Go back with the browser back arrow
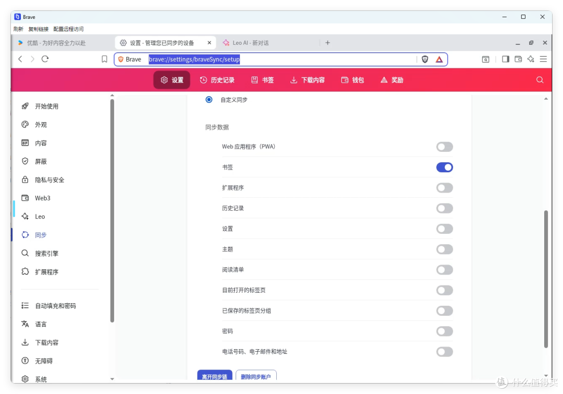This screenshot has width=563, height=394. coord(20,59)
